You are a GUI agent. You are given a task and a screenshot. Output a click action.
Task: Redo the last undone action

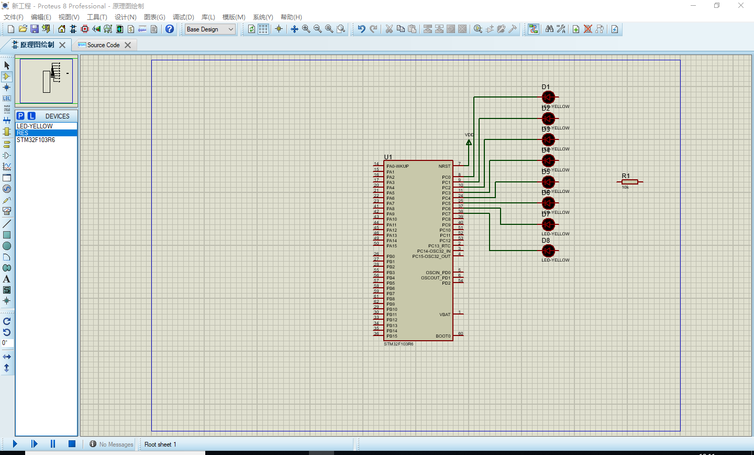click(373, 29)
